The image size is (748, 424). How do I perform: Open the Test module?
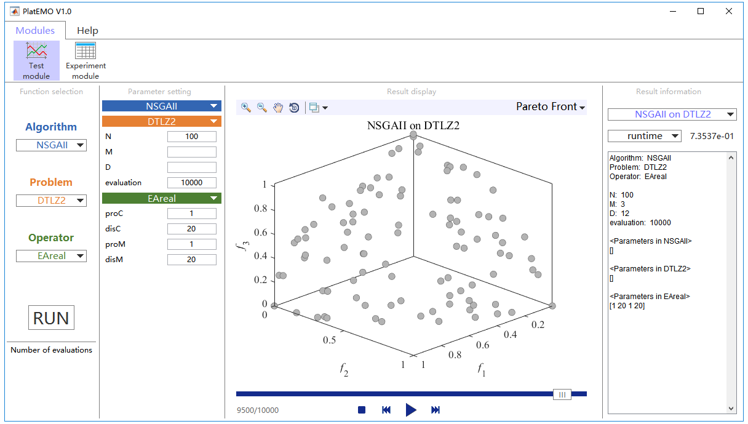(x=36, y=60)
